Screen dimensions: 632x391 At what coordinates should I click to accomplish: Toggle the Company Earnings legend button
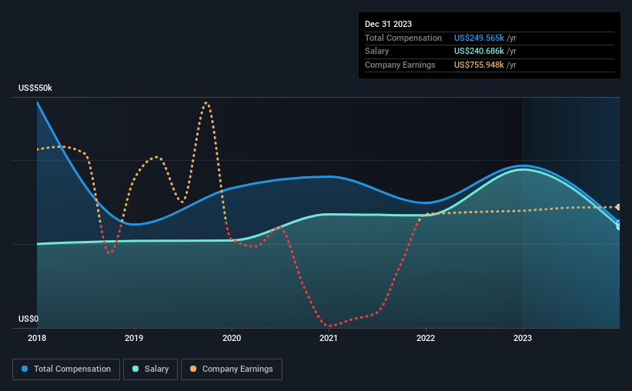coord(232,369)
